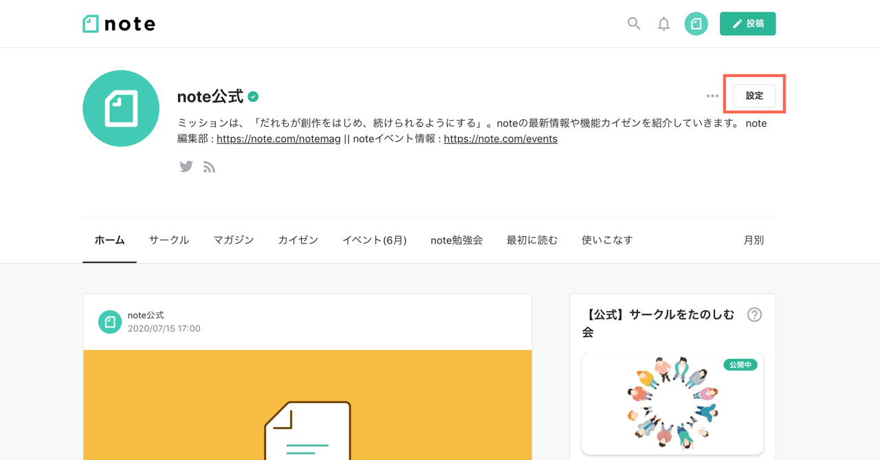Open the https://note.com/events link
The height and width of the screenshot is (460, 880).
tap(500, 139)
